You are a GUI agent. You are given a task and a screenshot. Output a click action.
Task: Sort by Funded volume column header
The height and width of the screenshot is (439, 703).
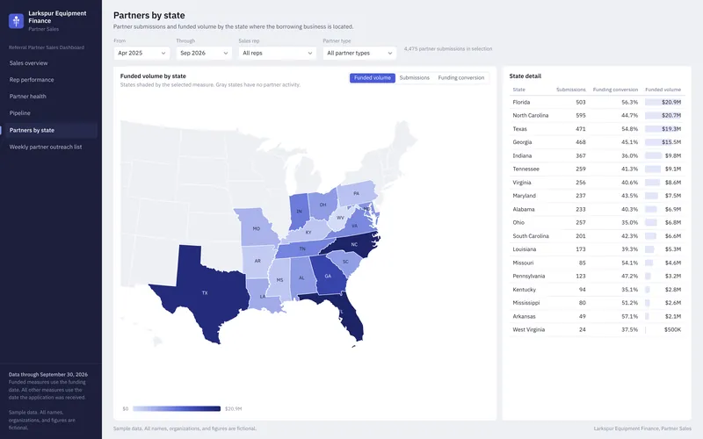coord(663,90)
